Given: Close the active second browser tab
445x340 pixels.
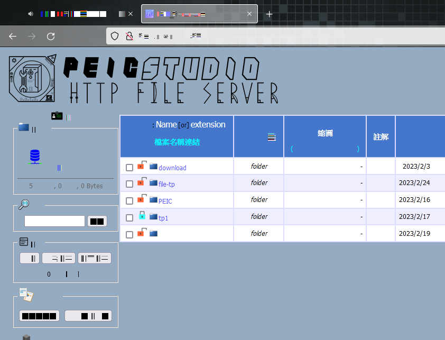Looking at the screenshot, I should pos(249,14).
